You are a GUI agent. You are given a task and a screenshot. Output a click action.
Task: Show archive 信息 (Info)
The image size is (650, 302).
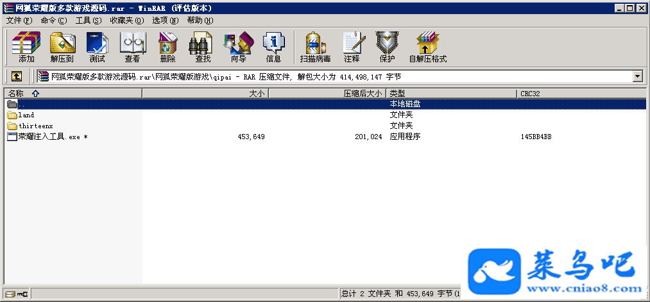click(273, 42)
